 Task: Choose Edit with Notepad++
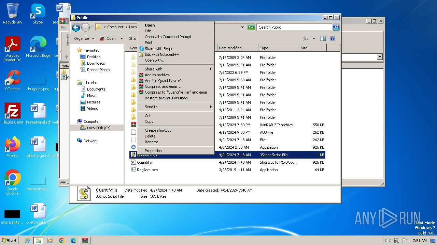point(176,54)
